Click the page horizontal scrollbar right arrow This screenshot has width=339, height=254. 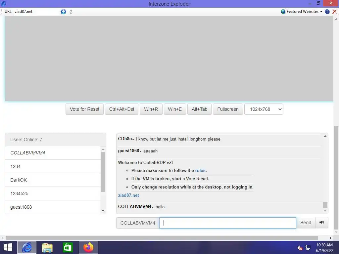pyautogui.click(x=331, y=238)
